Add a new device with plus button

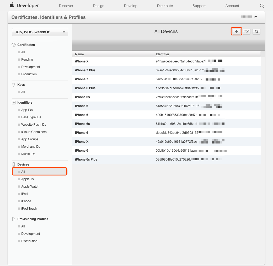click(x=236, y=31)
